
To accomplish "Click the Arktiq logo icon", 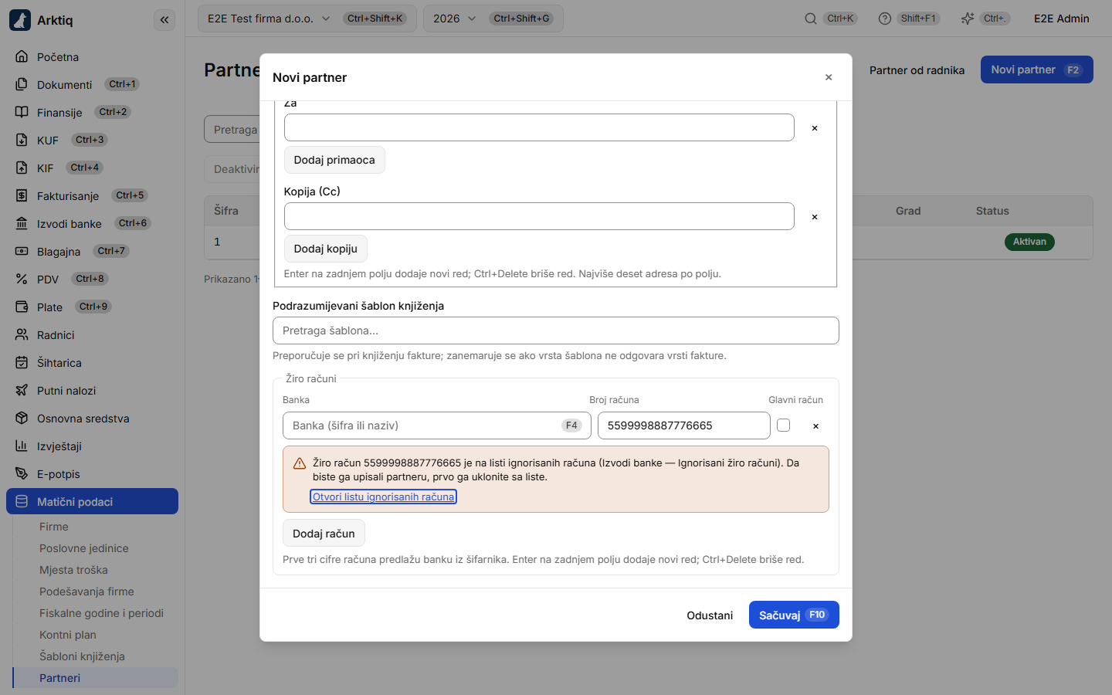I will 20,20.
